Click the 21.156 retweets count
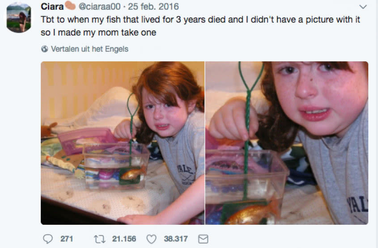The image size is (378, 248). (124, 239)
